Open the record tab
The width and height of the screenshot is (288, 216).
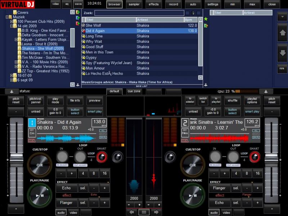point(174,4)
